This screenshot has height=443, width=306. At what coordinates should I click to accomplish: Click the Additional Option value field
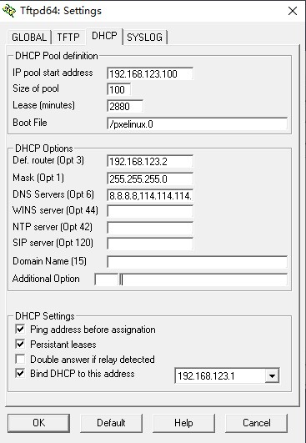click(203, 279)
